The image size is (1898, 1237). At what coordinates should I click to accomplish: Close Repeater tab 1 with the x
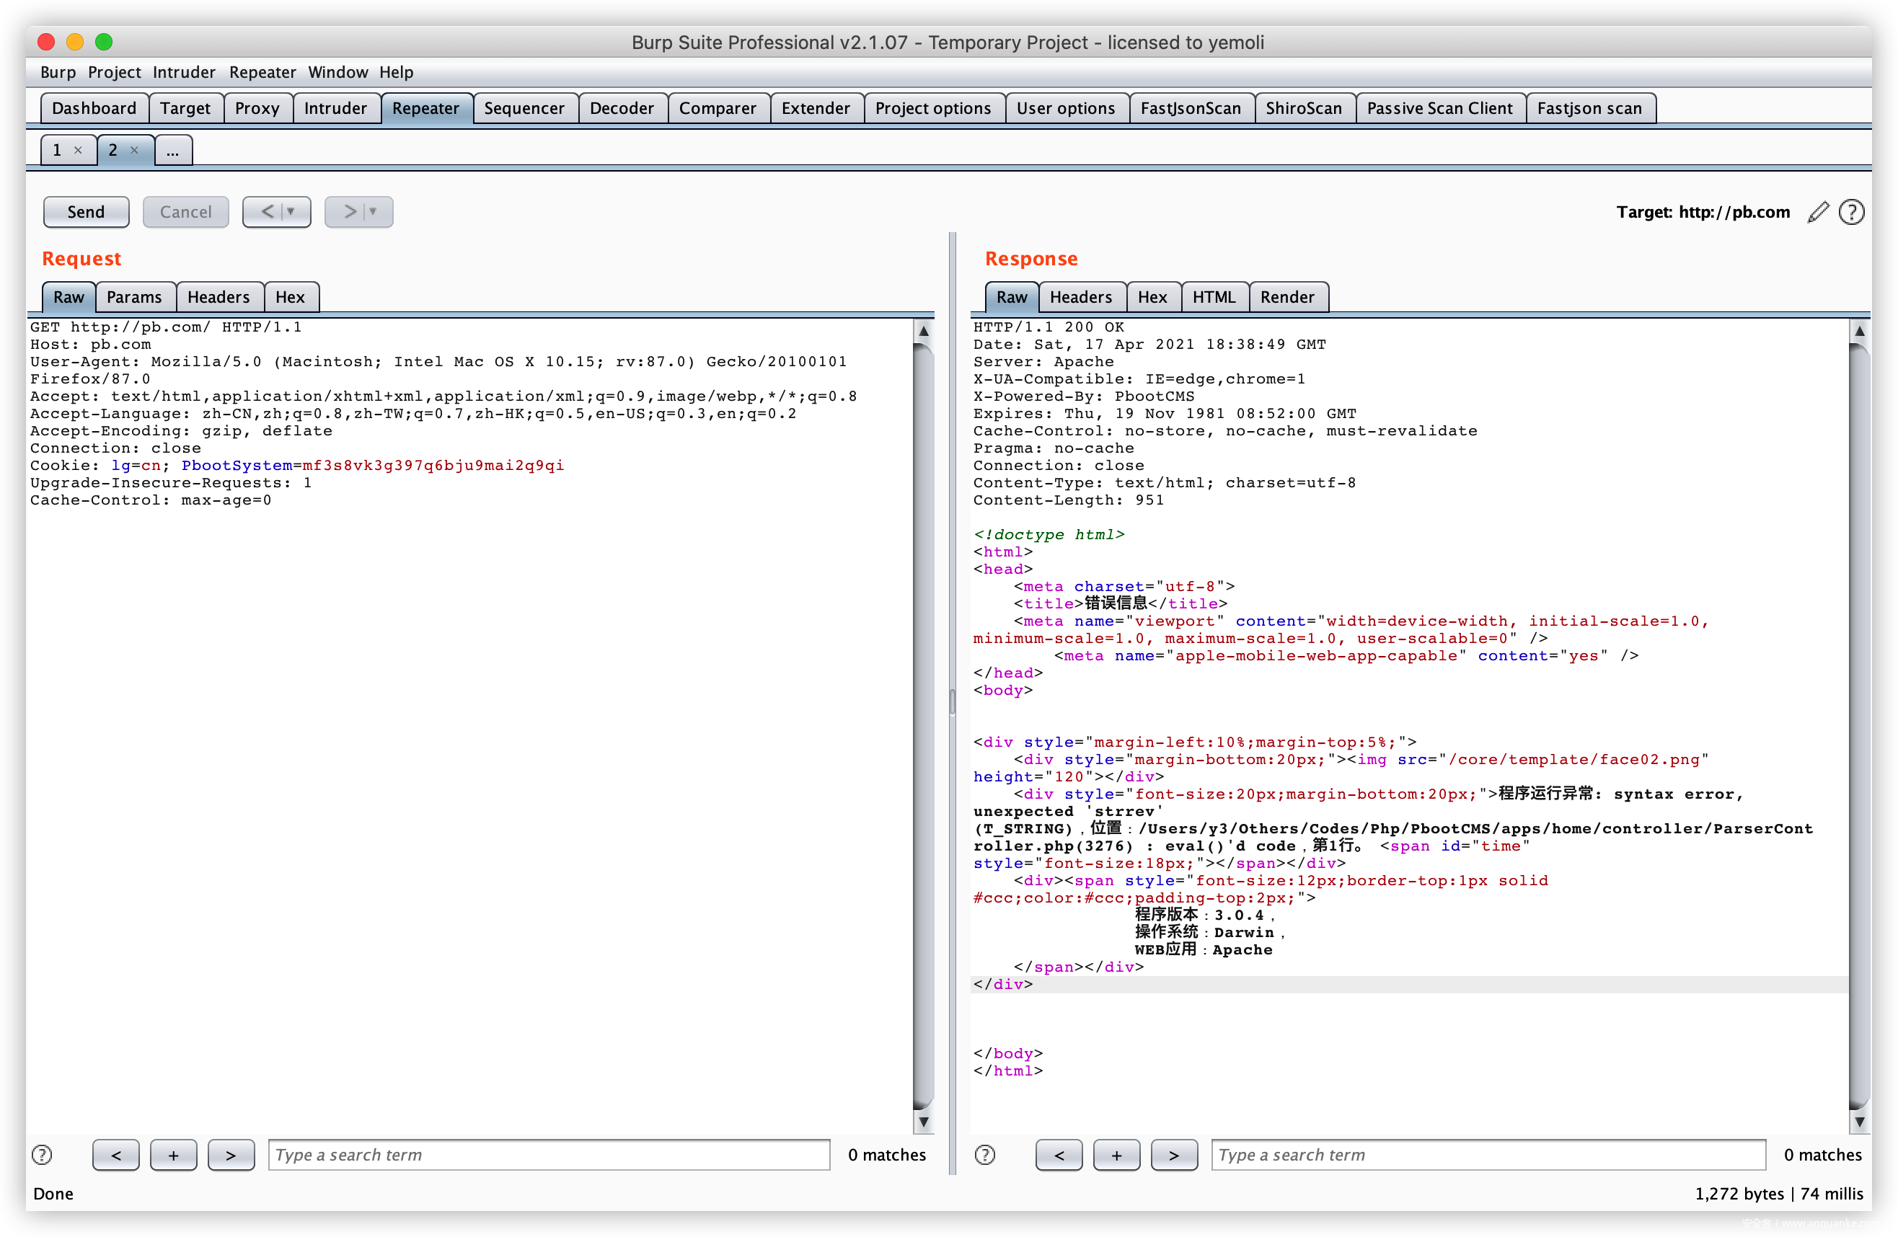[78, 150]
